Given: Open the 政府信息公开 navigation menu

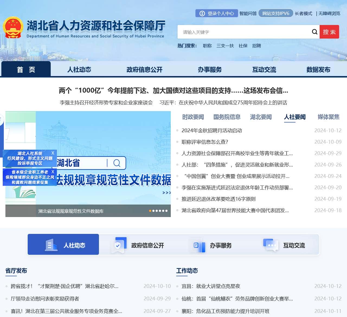Looking at the screenshot, I should pos(144,70).
